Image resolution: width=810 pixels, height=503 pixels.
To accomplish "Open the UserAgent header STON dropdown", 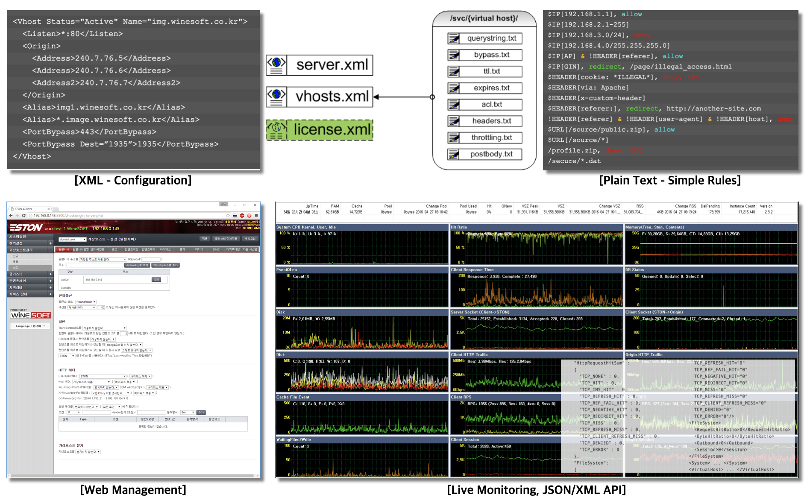I will click(103, 376).
